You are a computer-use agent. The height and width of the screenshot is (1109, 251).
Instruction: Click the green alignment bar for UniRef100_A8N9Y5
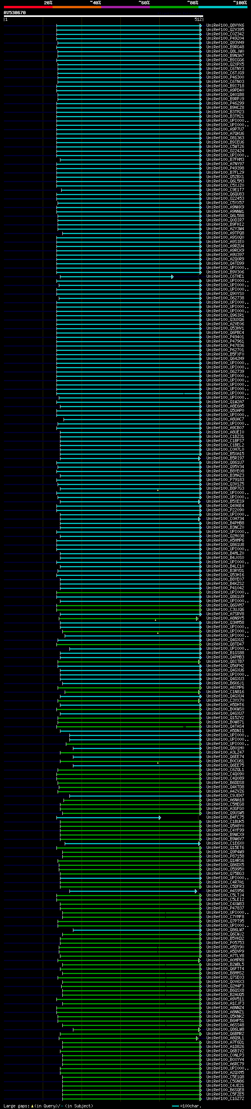(129, 618)
